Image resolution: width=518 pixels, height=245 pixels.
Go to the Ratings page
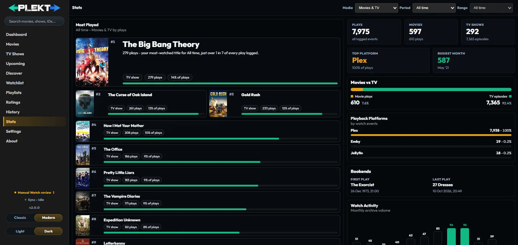point(35,102)
